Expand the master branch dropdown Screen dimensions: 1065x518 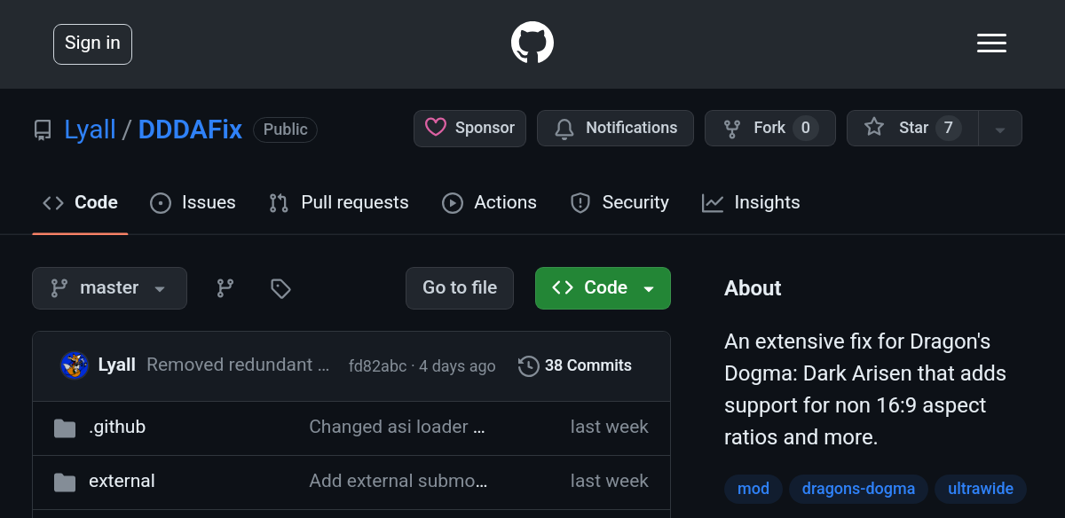(109, 288)
